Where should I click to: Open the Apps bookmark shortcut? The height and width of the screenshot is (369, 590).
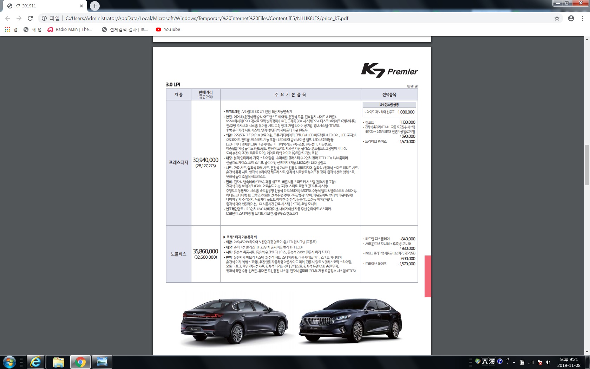pyautogui.click(x=11, y=30)
